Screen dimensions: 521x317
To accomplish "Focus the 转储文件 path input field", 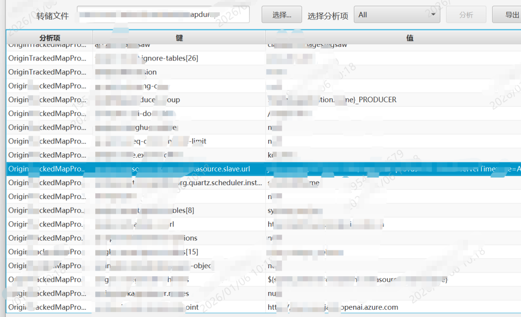I will click(163, 15).
